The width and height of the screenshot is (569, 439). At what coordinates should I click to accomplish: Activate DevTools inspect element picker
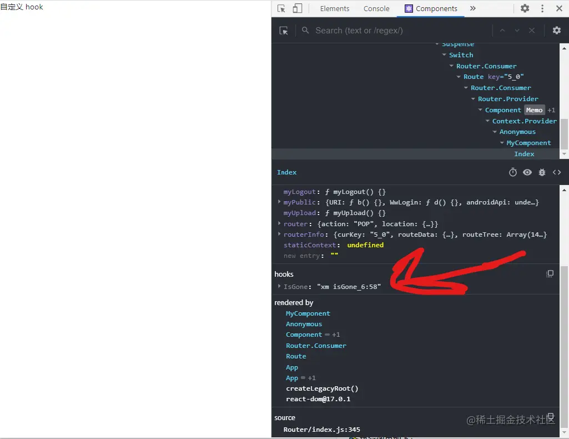pyautogui.click(x=281, y=8)
